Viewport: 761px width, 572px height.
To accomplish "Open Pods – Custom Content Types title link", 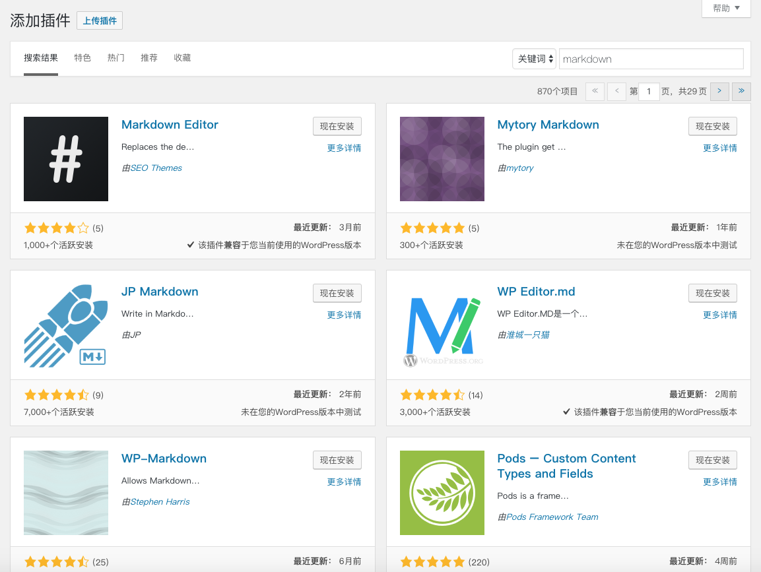I will click(x=566, y=466).
